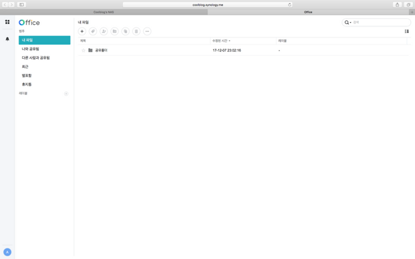Viewport: 415px width, 259px height.
Task: Switch to the Office browser tab
Action: click(x=308, y=12)
